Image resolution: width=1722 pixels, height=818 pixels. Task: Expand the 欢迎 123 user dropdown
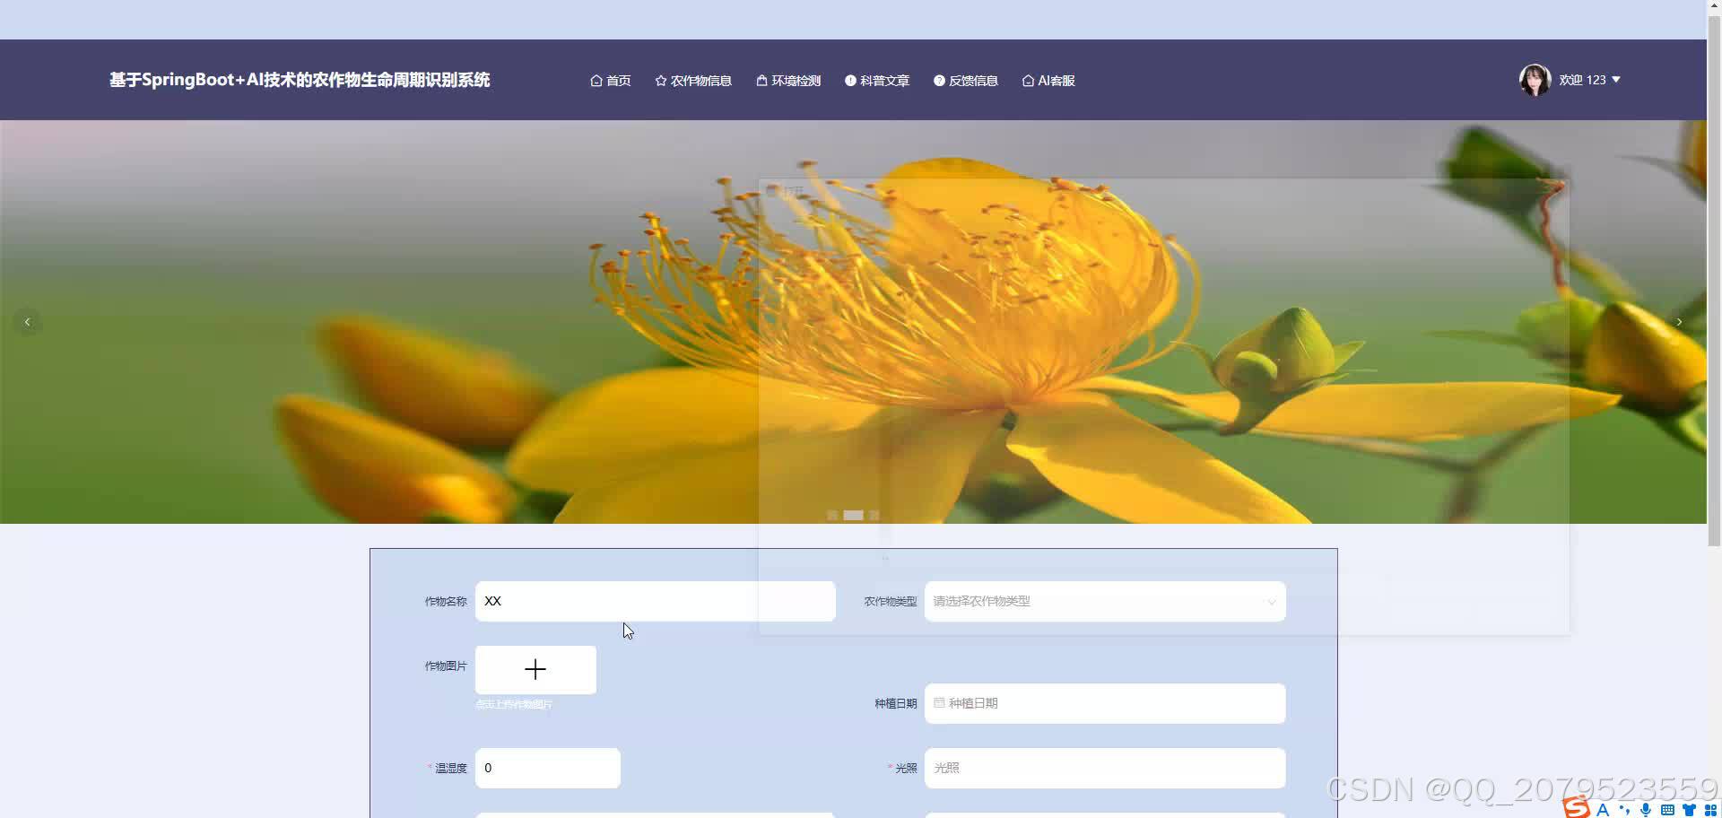1589,79
